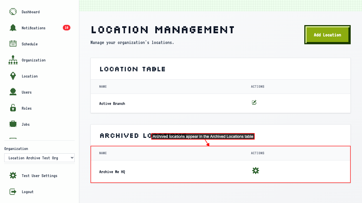Click the Schedule calendar icon

13,44
